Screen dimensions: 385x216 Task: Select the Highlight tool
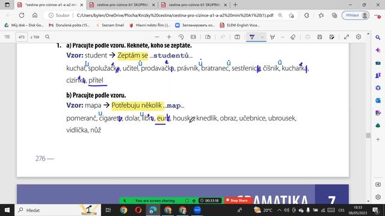pos(273,37)
